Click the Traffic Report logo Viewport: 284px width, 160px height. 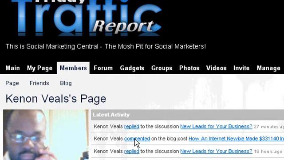(87, 18)
